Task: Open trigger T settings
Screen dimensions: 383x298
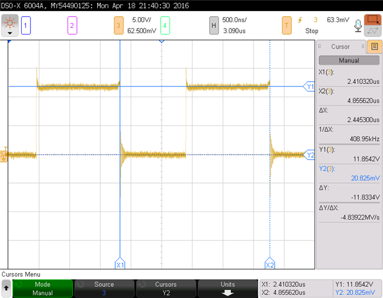Action: (286, 25)
